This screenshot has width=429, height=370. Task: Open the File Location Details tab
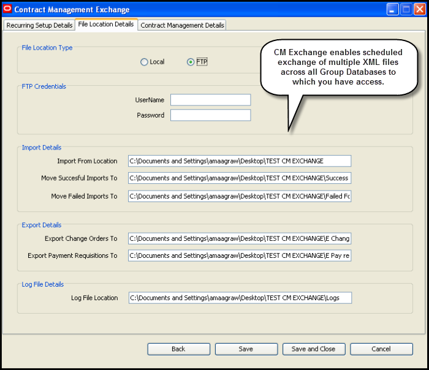106,25
